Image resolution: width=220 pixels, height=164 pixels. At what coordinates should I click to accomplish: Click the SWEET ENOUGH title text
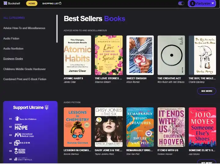[x=136, y=78]
